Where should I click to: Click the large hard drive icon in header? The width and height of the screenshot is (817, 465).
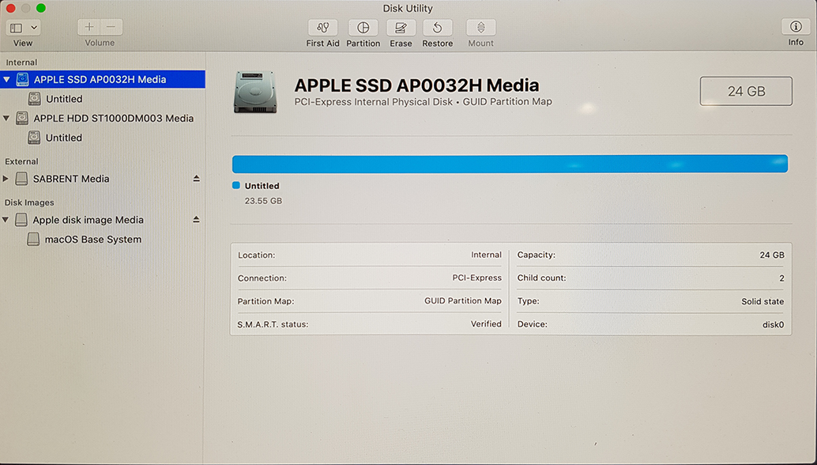254,93
